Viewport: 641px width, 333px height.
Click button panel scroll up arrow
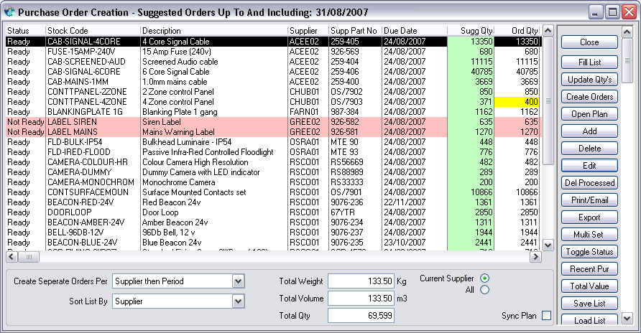coord(627,32)
